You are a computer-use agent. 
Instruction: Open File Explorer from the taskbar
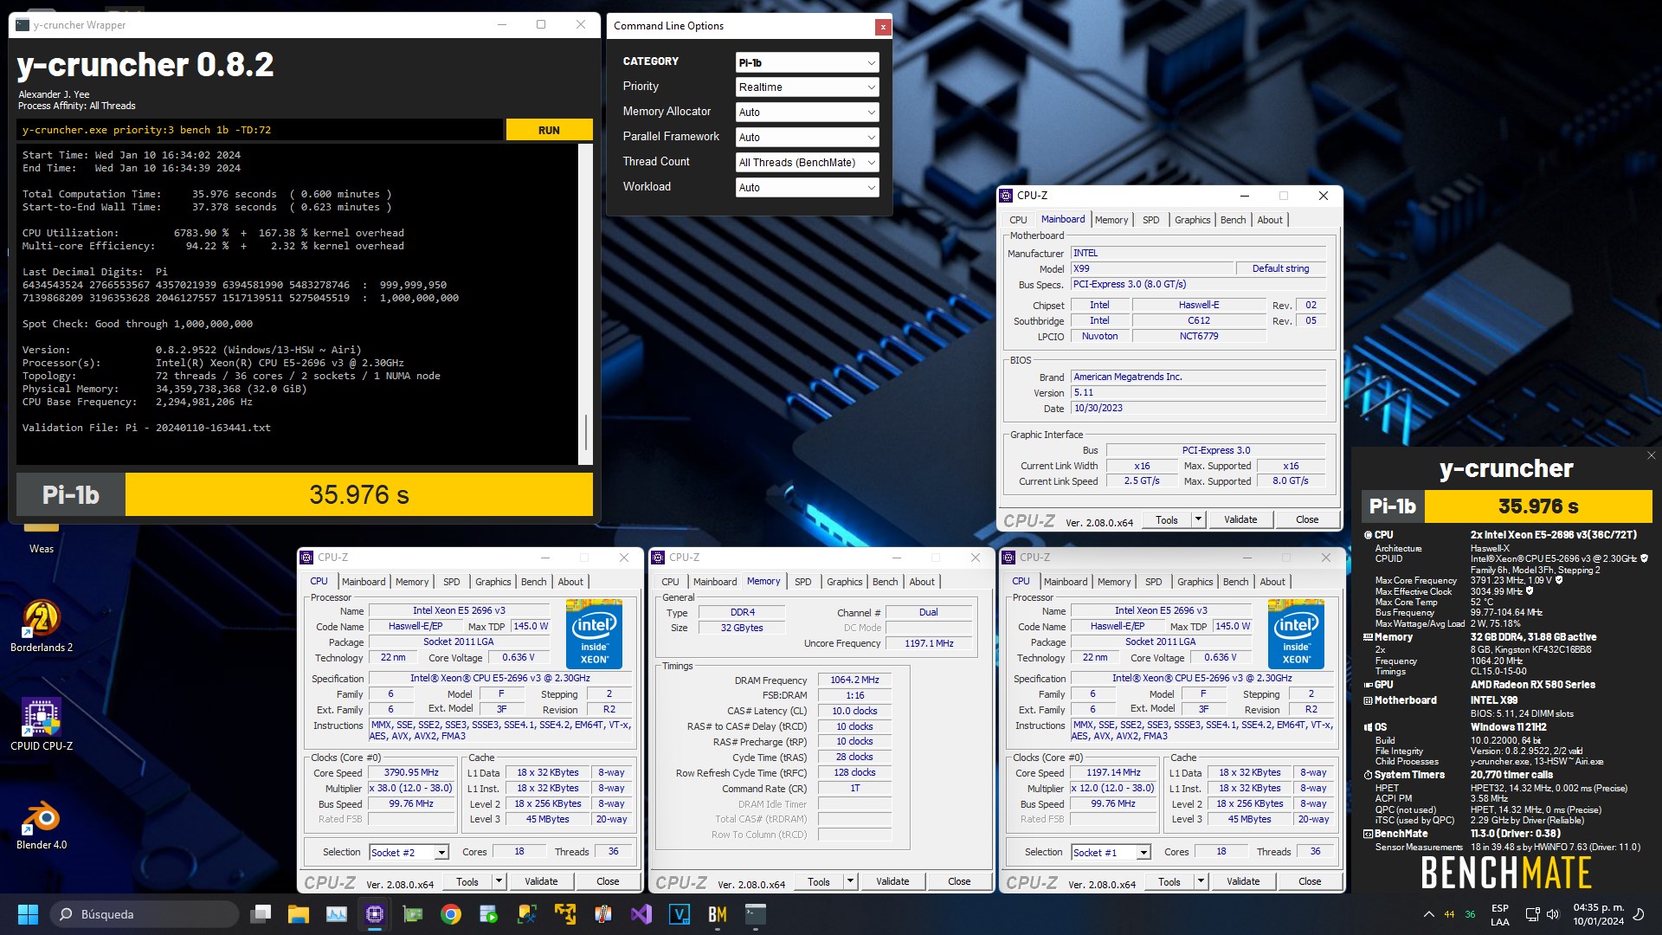tap(299, 914)
